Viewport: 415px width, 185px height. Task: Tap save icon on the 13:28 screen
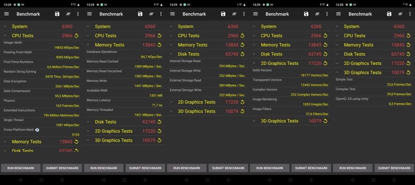click(x=389, y=14)
